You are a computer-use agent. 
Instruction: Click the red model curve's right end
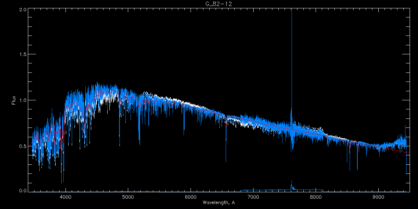pos(408,153)
